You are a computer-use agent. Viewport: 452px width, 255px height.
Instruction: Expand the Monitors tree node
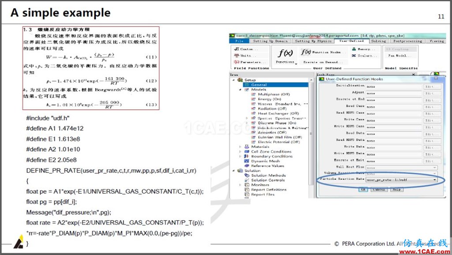pos(240,185)
